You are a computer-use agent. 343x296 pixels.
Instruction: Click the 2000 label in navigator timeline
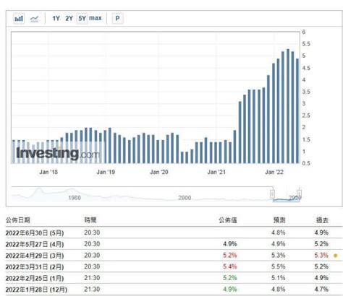pyautogui.click(x=185, y=198)
